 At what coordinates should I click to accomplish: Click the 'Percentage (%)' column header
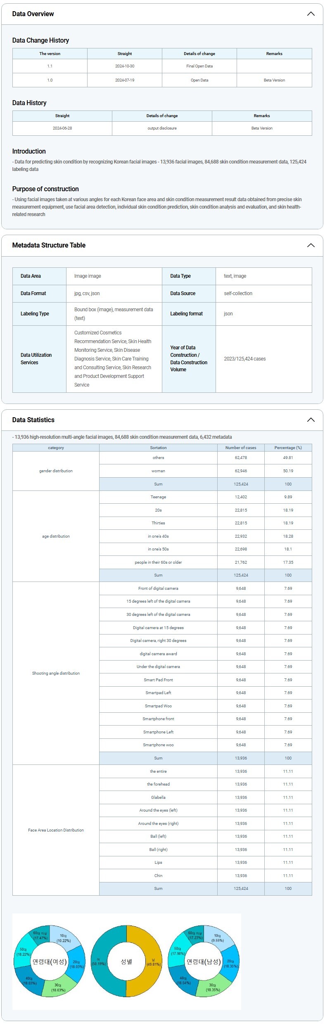[x=288, y=447]
